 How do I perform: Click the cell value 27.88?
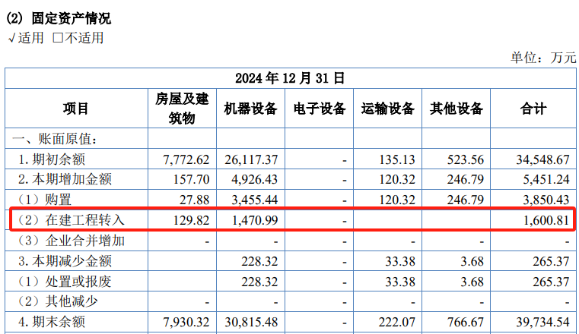[195, 200]
